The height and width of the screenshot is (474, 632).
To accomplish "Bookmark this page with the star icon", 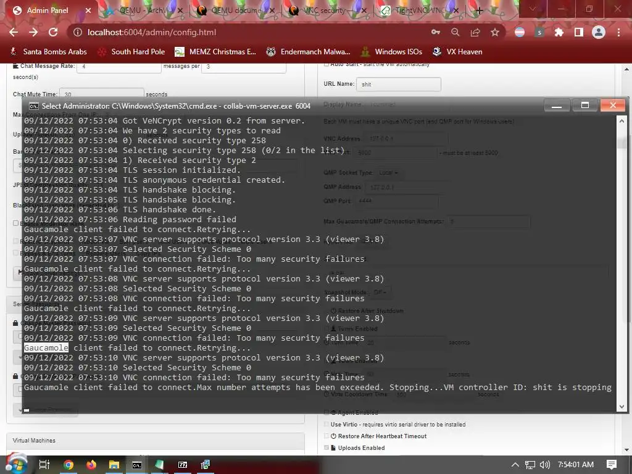I will [495, 32].
